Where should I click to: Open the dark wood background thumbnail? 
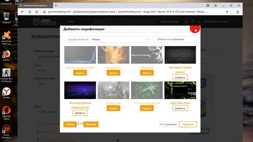(x=180, y=55)
